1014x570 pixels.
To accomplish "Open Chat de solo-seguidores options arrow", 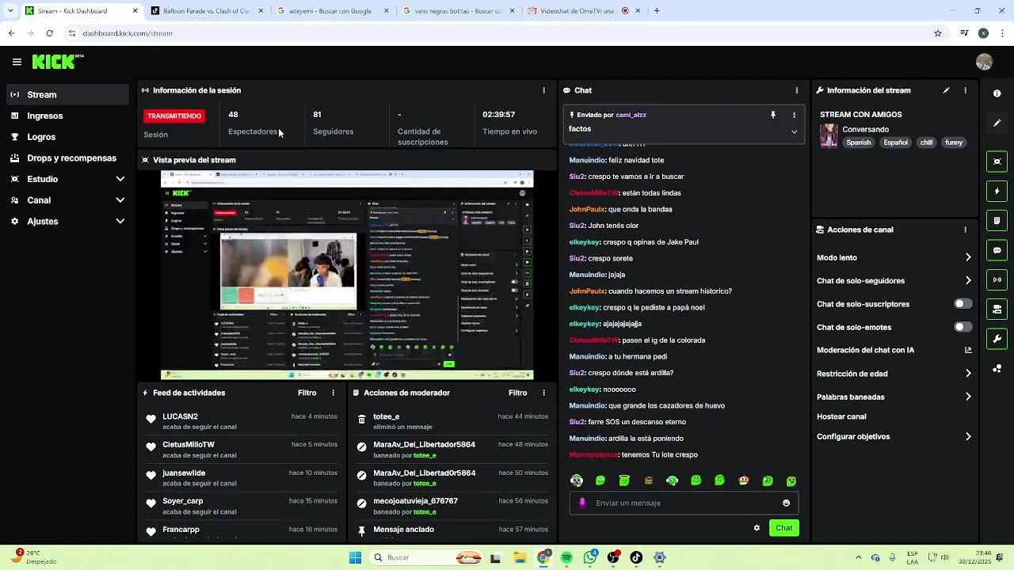I will [968, 280].
